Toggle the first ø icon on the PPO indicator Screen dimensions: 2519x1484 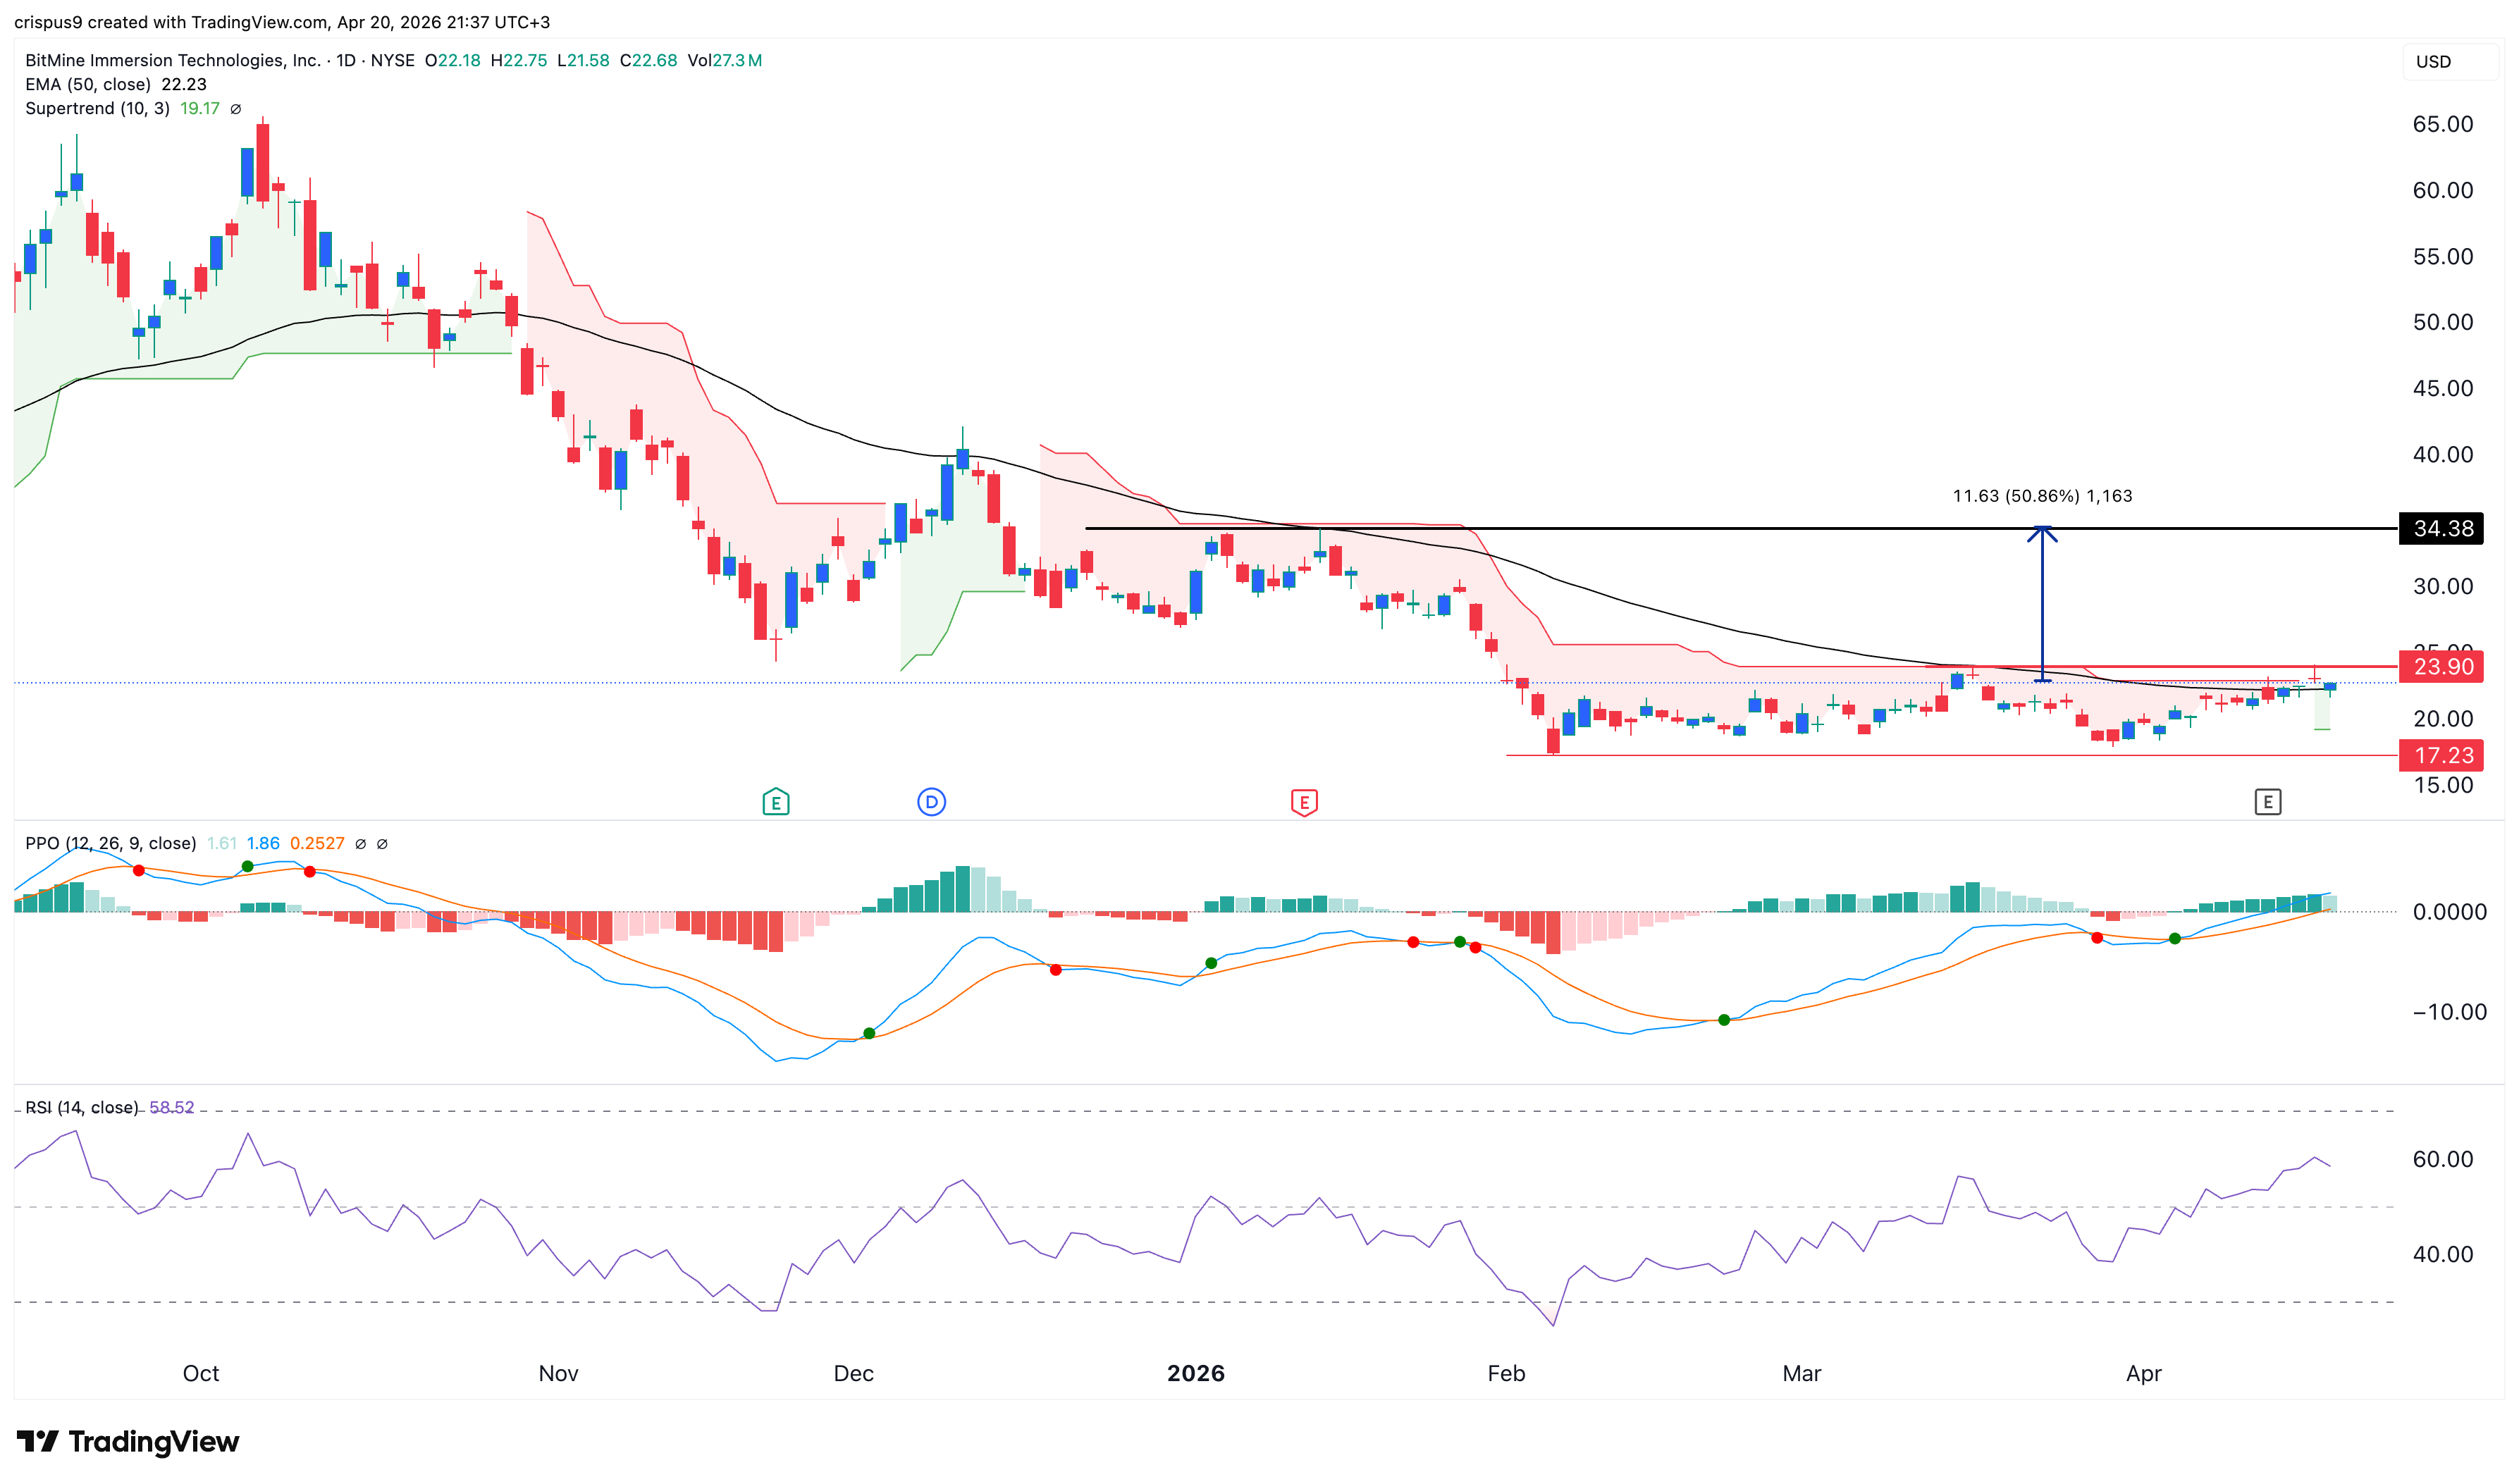tap(360, 843)
